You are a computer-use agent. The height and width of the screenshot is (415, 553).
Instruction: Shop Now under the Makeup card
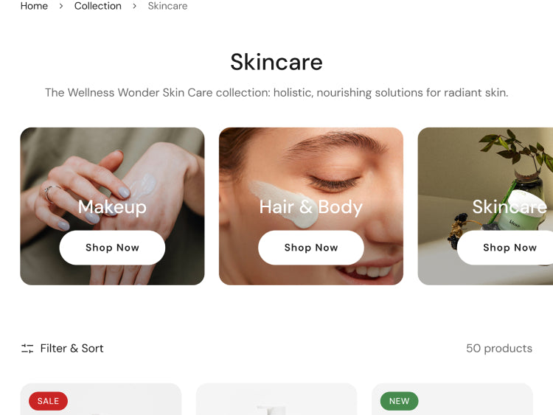coord(112,248)
